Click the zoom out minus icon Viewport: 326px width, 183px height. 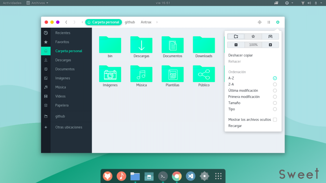tap(236, 45)
